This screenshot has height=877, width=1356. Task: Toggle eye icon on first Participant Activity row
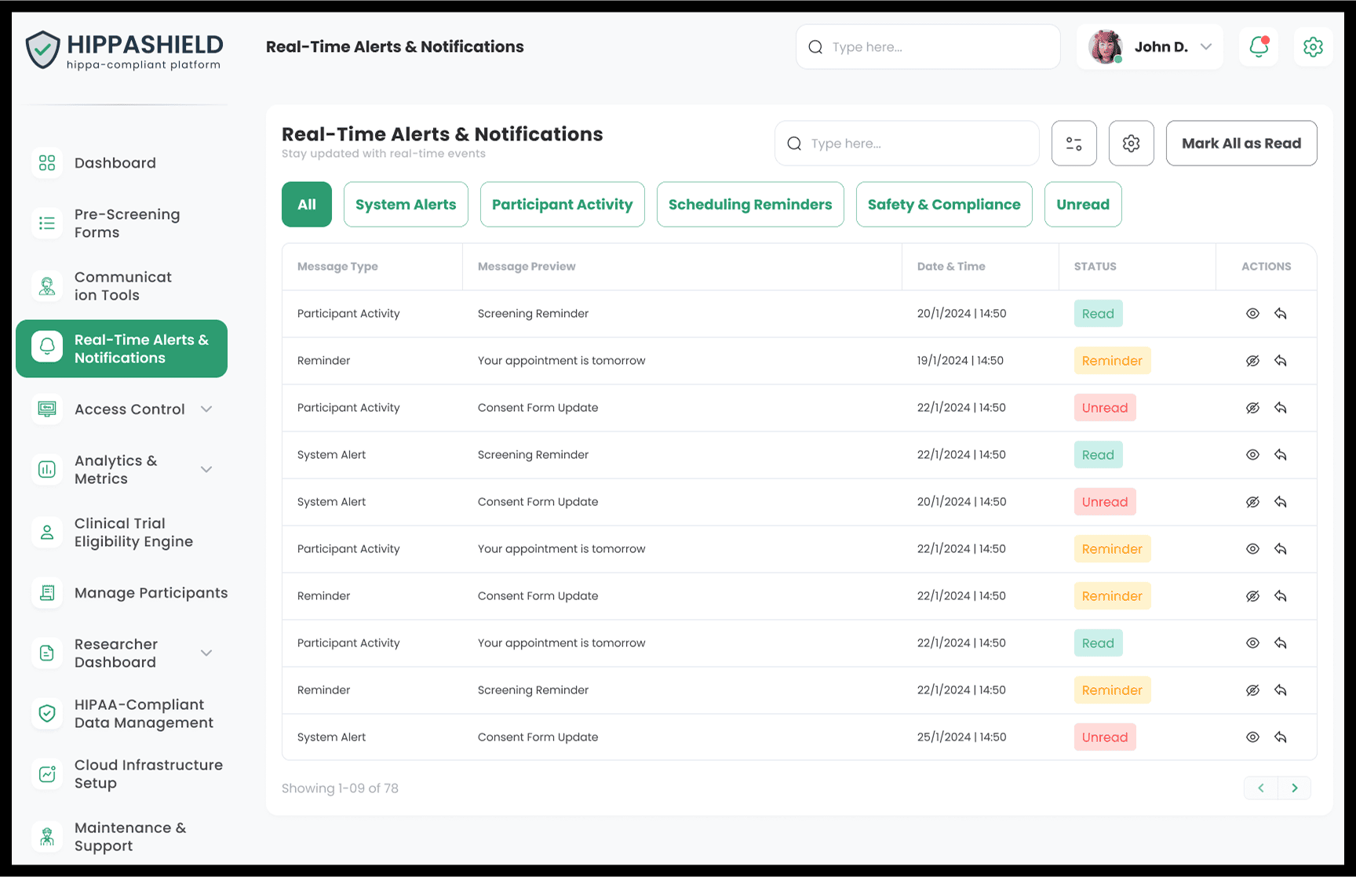pos(1252,314)
